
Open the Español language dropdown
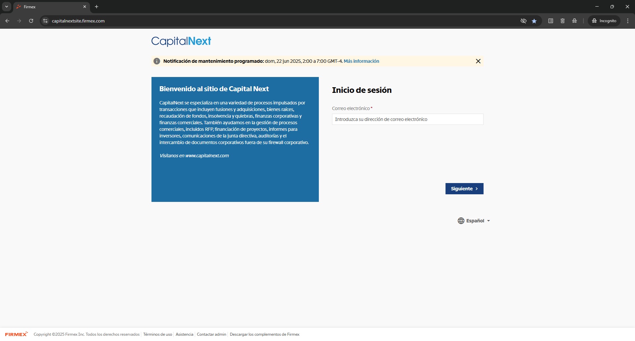pos(474,221)
